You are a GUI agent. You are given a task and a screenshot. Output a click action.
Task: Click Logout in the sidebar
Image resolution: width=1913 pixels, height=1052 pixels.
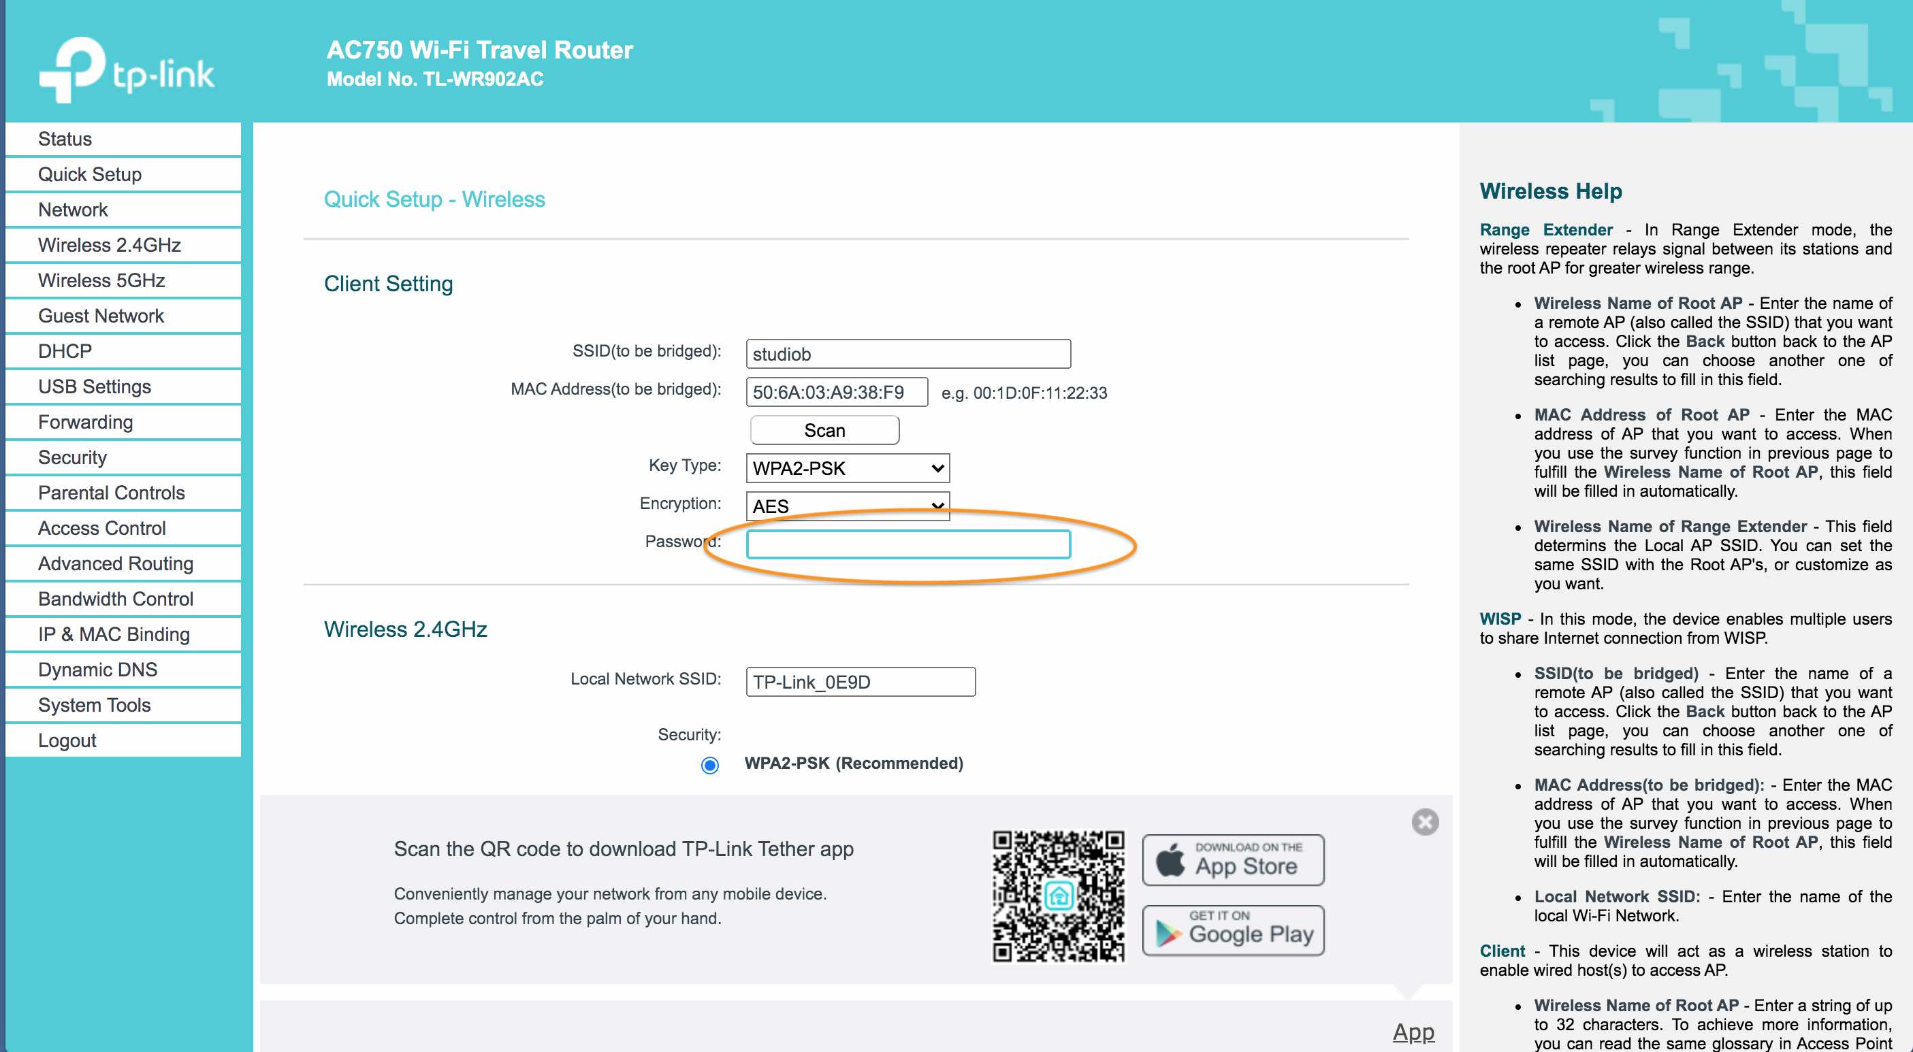click(x=67, y=740)
